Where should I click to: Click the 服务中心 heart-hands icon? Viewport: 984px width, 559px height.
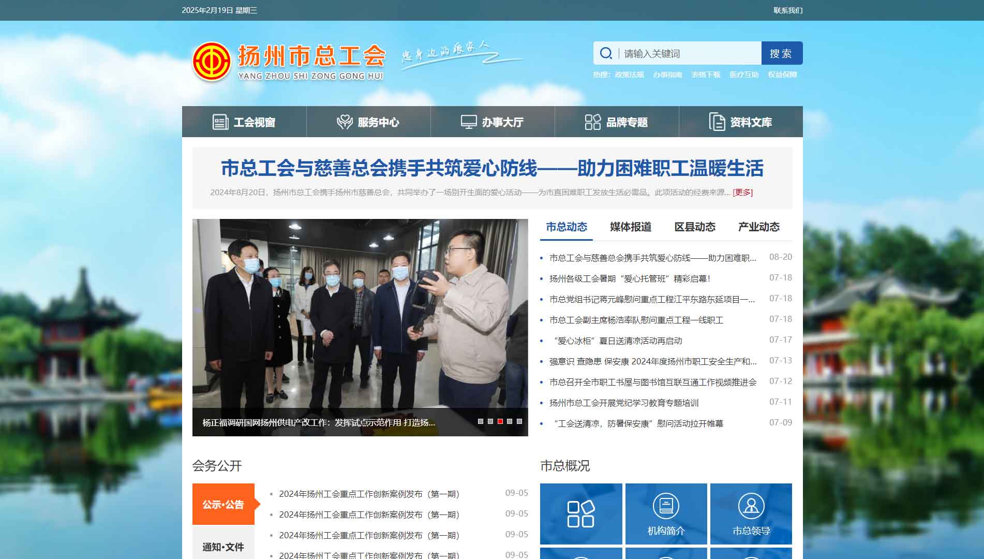(x=345, y=122)
